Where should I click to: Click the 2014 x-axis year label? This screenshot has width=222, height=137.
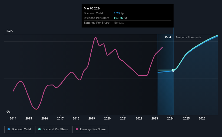point(13,118)
